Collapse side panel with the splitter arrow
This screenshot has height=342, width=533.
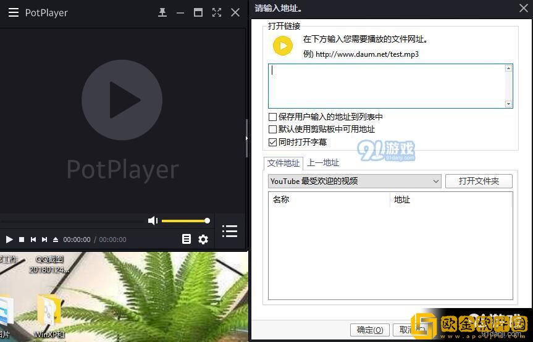point(247,138)
